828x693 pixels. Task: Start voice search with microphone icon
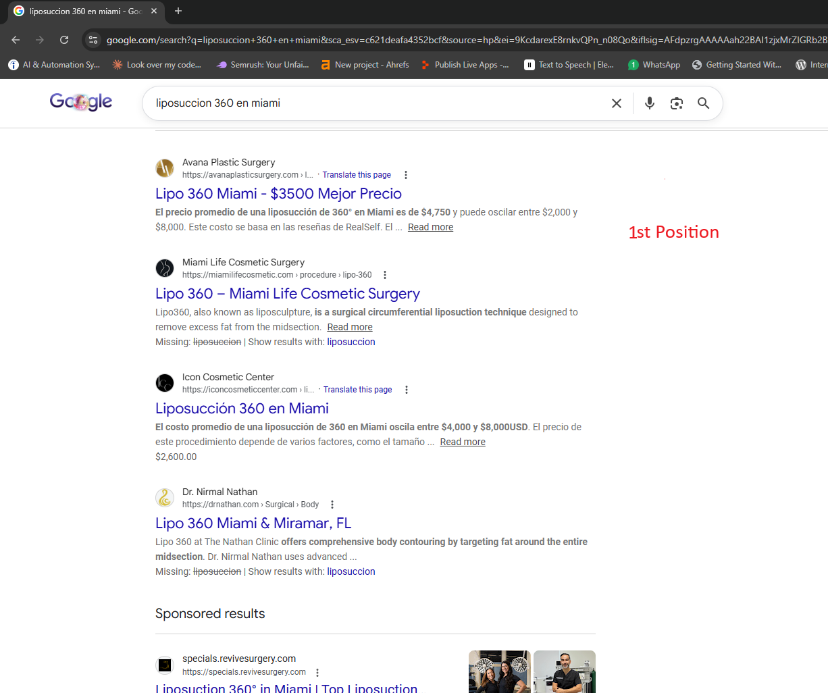click(650, 103)
